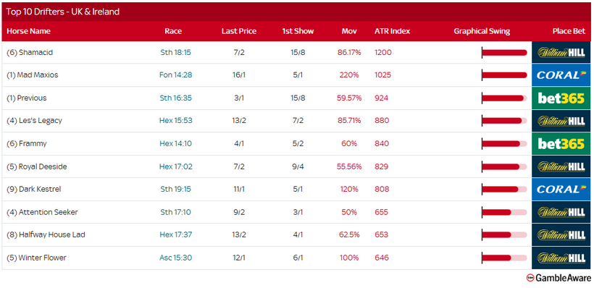Viewport: 594px width, 288px height.
Task: Click Coral logo for Dark Kestrel
Action: pos(561,189)
